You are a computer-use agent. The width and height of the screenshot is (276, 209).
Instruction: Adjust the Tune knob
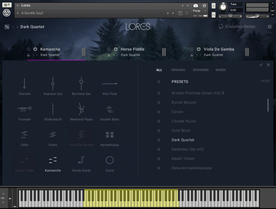coord(223,7)
